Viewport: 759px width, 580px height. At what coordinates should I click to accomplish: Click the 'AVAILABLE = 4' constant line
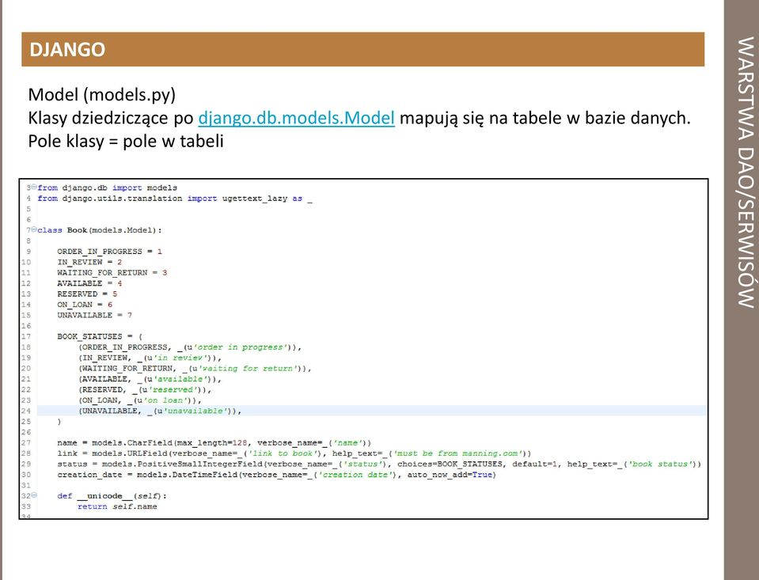(89, 284)
